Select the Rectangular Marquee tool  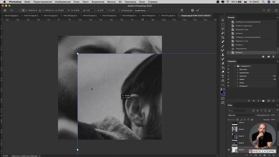coord(223,24)
